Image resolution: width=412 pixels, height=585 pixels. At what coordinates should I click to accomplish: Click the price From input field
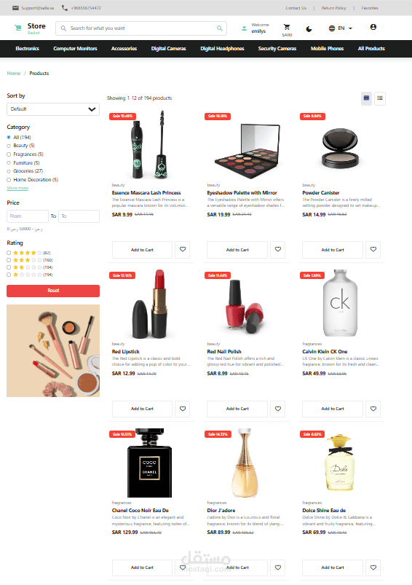point(28,216)
